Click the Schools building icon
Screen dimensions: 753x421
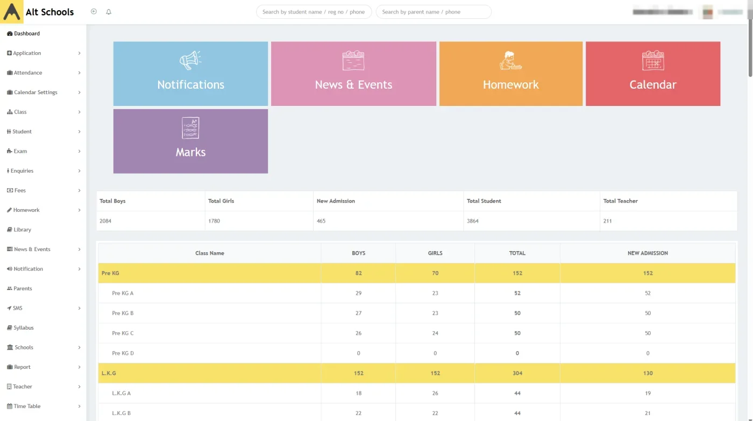pyautogui.click(x=10, y=347)
